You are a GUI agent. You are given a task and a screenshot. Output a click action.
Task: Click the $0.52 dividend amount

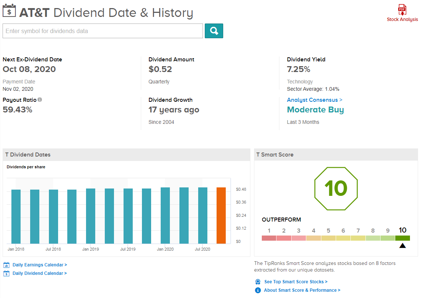click(160, 69)
